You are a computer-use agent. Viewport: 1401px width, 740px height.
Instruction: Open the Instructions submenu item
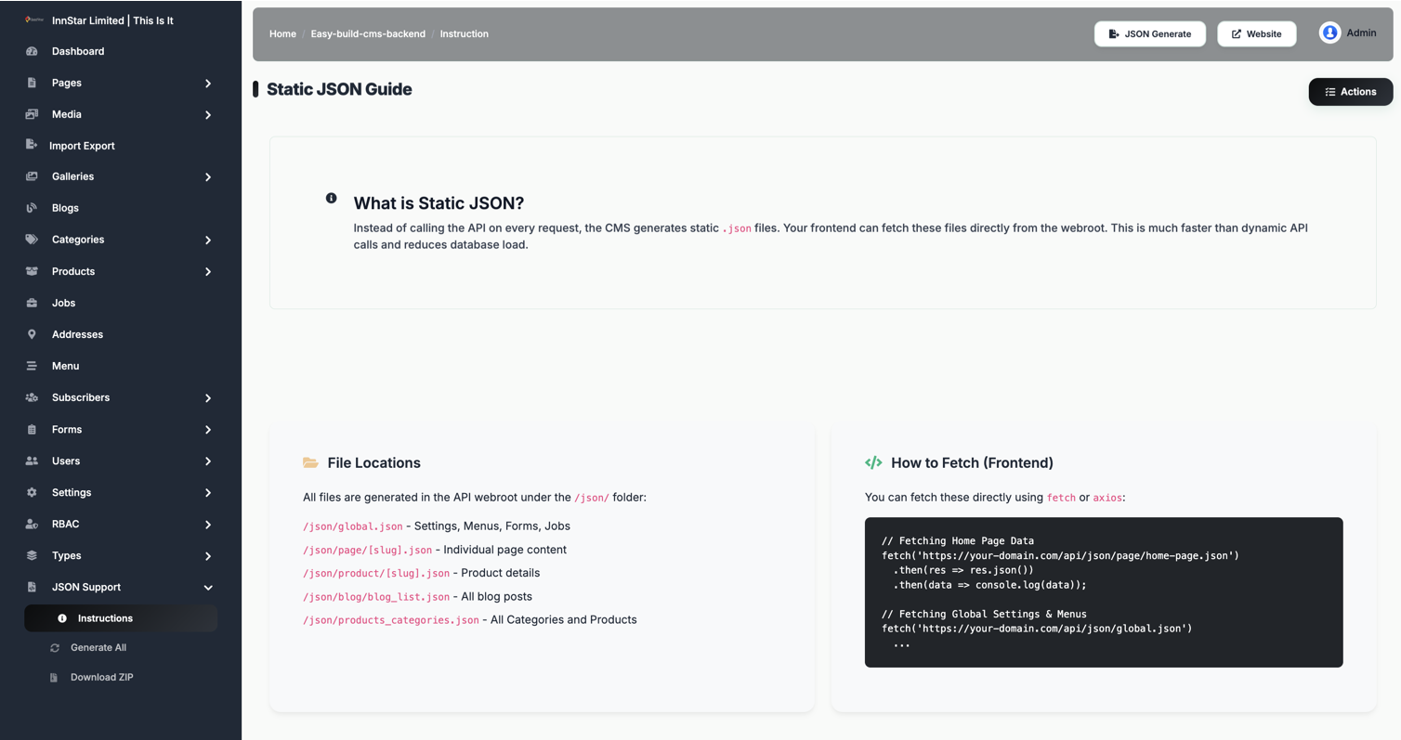[x=121, y=618]
